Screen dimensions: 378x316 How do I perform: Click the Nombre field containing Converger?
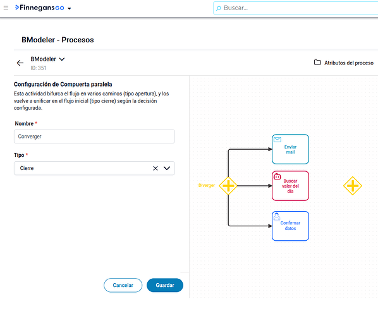94,137
